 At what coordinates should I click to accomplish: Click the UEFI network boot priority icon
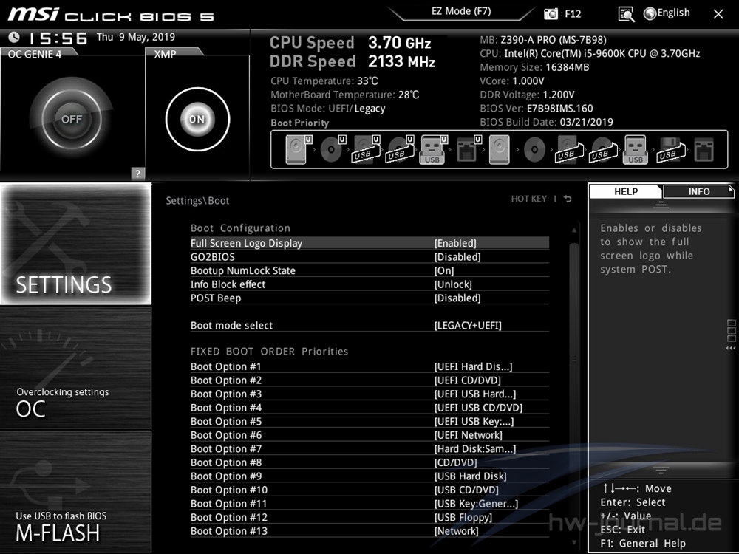[469, 150]
